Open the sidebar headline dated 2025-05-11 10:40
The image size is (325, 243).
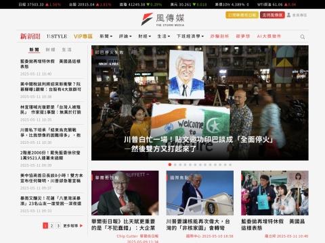point(50,64)
